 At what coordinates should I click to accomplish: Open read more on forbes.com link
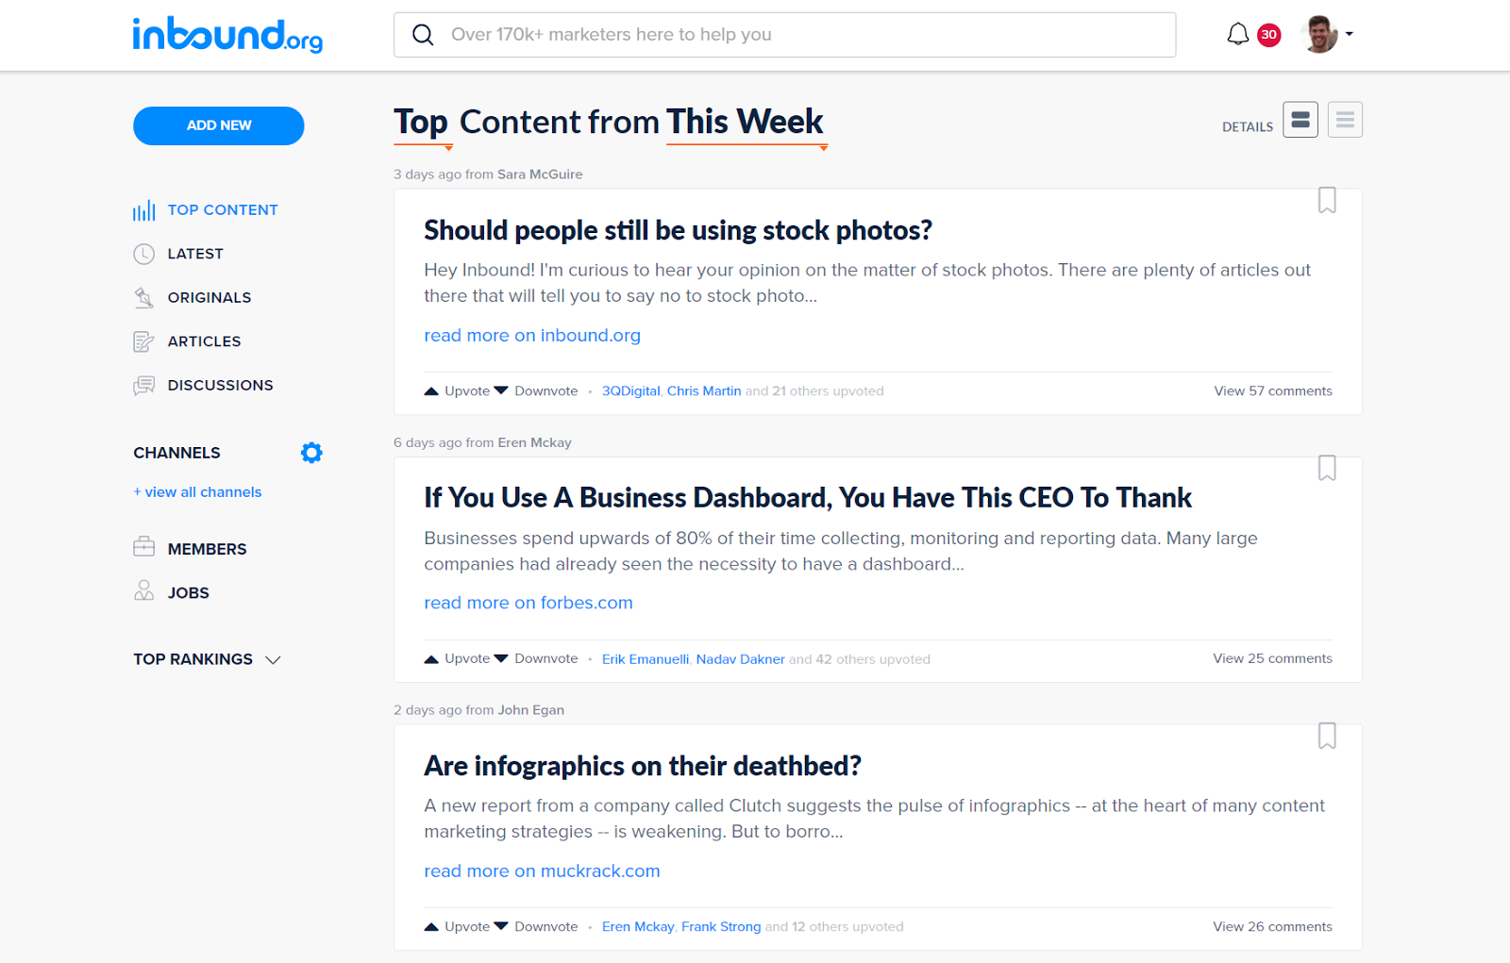[x=528, y=603]
